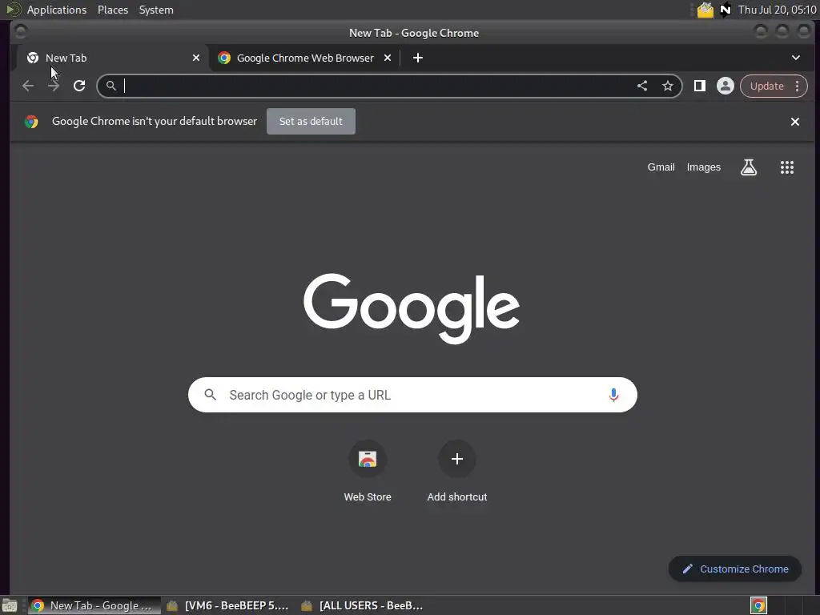Open the side panel icon
The width and height of the screenshot is (820, 615).
pyautogui.click(x=700, y=86)
